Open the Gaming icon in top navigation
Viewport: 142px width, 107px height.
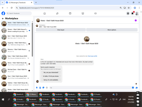[95, 13]
